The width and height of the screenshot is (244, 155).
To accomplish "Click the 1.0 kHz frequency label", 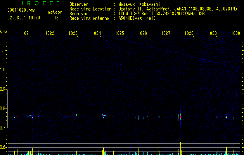I will coord(3,70).
